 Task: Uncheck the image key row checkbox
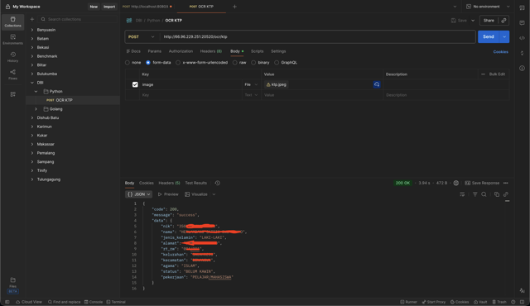pos(135,84)
